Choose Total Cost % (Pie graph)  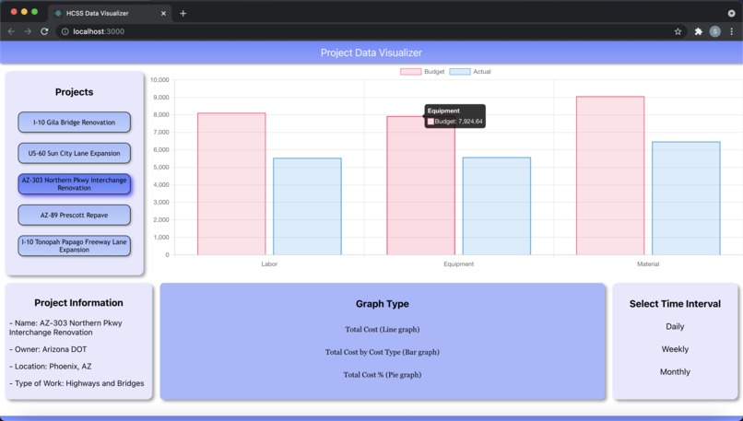383,375
